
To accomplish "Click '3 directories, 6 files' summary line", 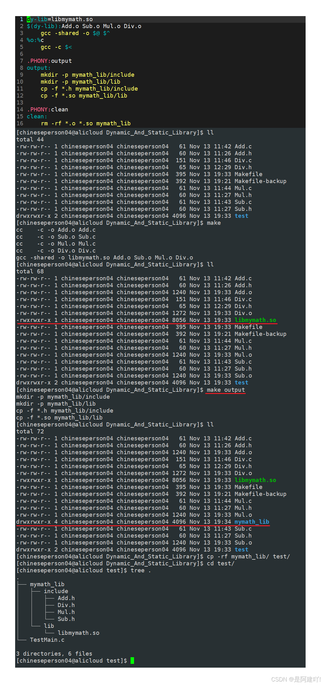I will [x=54, y=654].
